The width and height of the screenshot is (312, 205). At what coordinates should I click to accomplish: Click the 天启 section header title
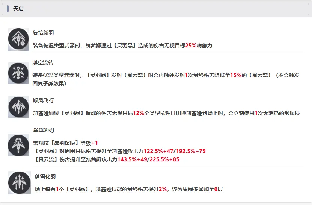pos(18,9)
